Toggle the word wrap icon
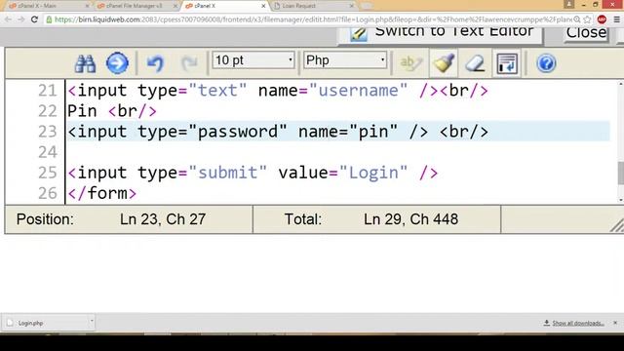This screenshot has width=624, height=351. 507,63
